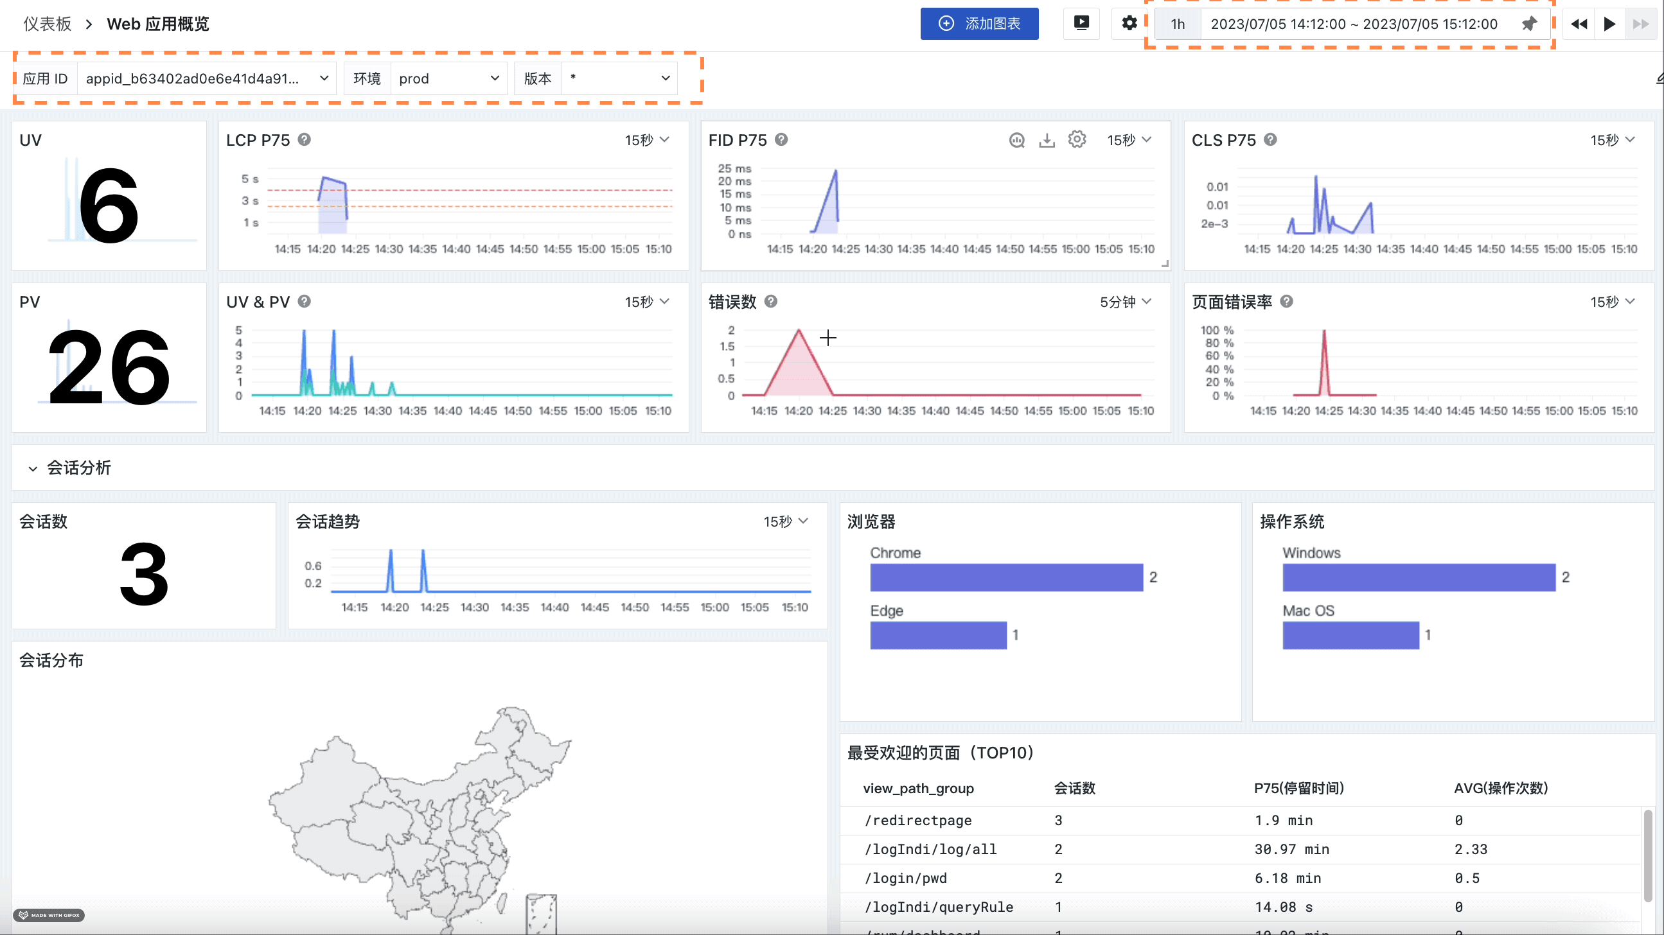This screenshot has width=1664, height=935.
Task: Click the 会话趋势 panel title
Action: (328, 521)
